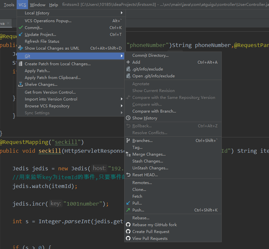Click the plus icon beside Add

coord(128,62)
